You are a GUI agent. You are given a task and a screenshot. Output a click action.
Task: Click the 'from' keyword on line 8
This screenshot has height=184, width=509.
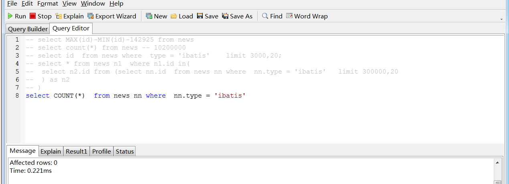point(102,96)
